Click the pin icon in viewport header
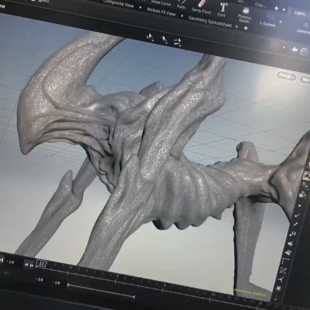This screenshot has width=310, height=310. pos(294,49)
